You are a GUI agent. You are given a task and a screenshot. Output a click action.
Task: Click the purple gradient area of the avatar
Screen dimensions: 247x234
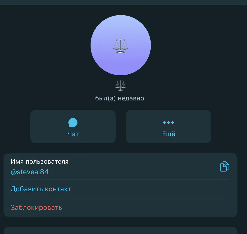tap(121, 65)
